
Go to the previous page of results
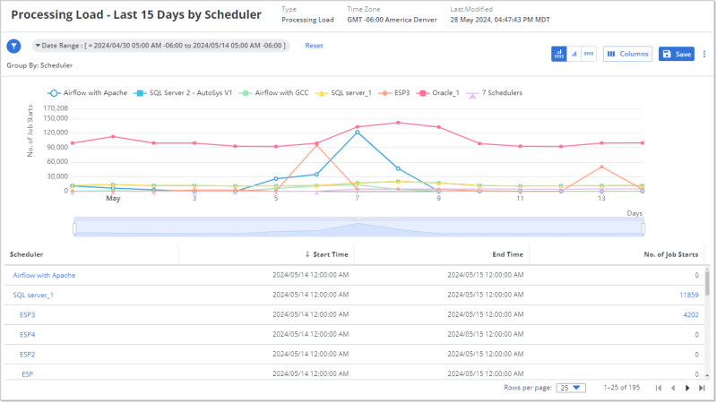click(673, 388)
